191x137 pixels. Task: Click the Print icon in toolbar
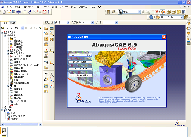18,12
